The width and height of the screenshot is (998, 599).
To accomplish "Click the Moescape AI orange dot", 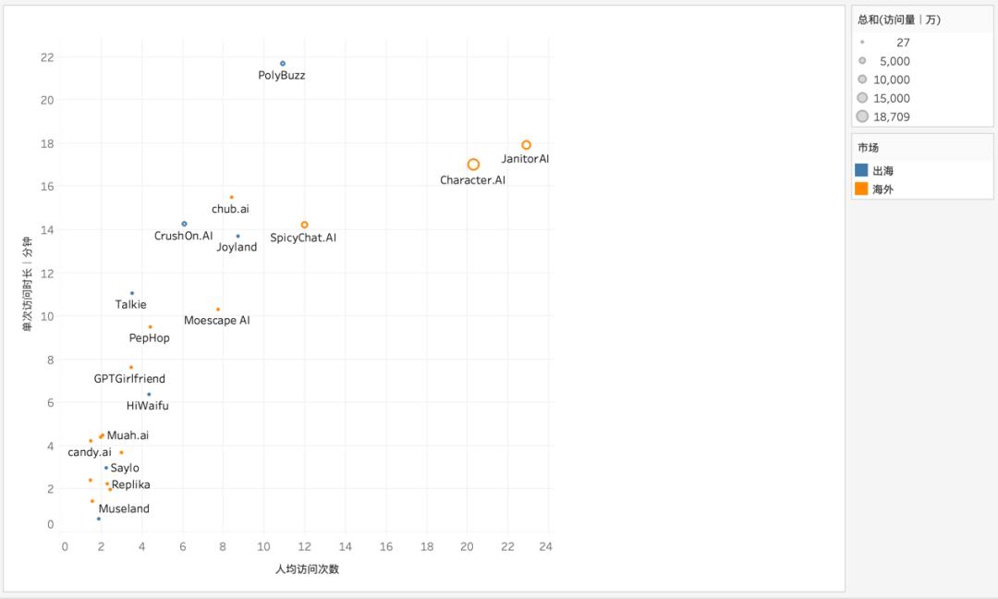I will [218, 310].
